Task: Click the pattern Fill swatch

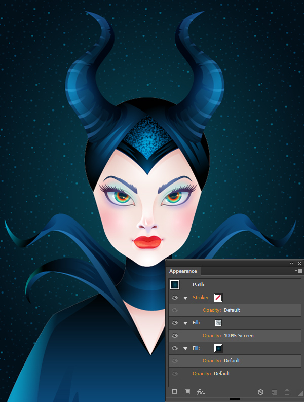Action: click(218, 323)
